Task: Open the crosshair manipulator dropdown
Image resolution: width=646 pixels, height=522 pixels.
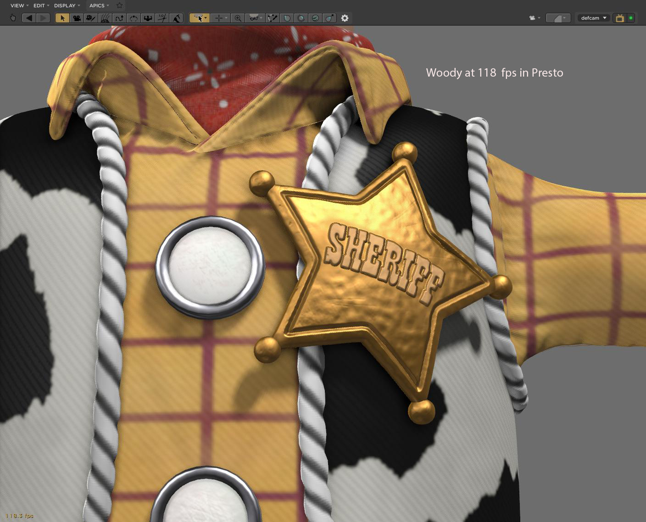Action: [x=221, y=18]
